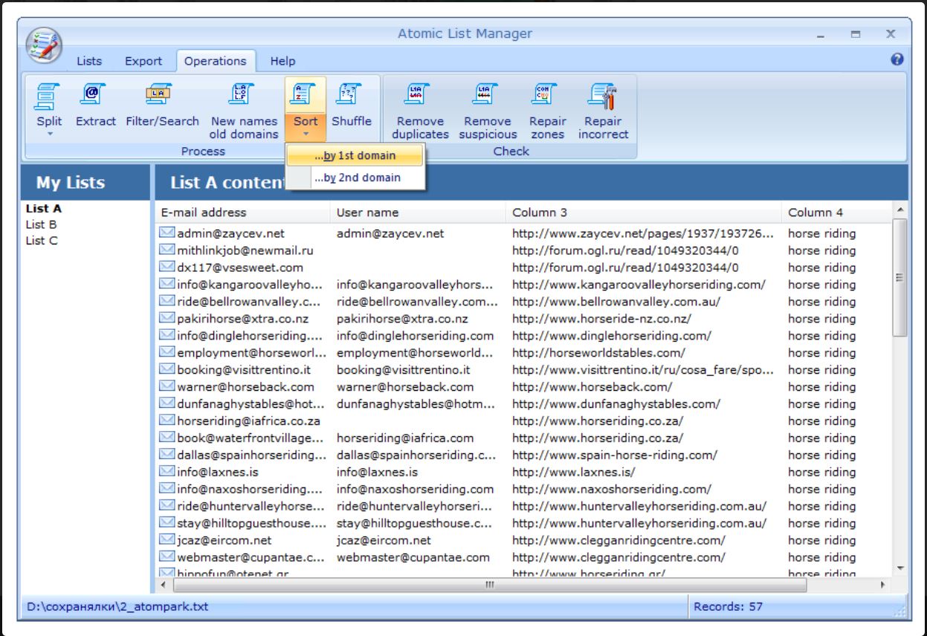Click envelope icon beside webmaster@cupantae.c...
Viewport: 927px width, 636px height.
(167, 557)
